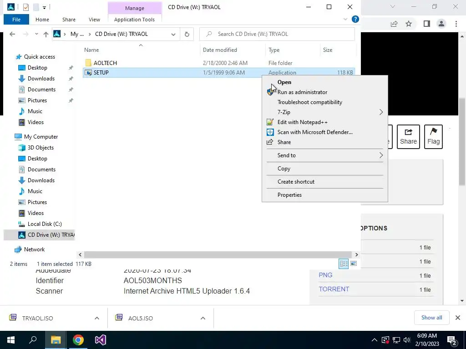Choose Edit with Notepad++
The image size is (466, 349).
pos(303,122)
